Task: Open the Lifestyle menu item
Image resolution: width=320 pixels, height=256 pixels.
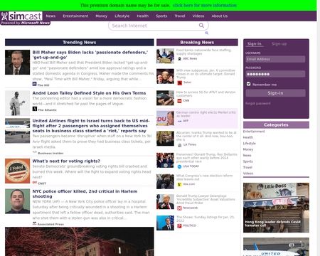Action: click(x=122, y=16)
